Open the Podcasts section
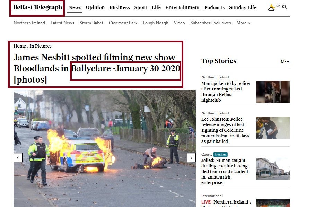This screenshot has width=314, height=207. pyautogui.click(x=214, y=7)
